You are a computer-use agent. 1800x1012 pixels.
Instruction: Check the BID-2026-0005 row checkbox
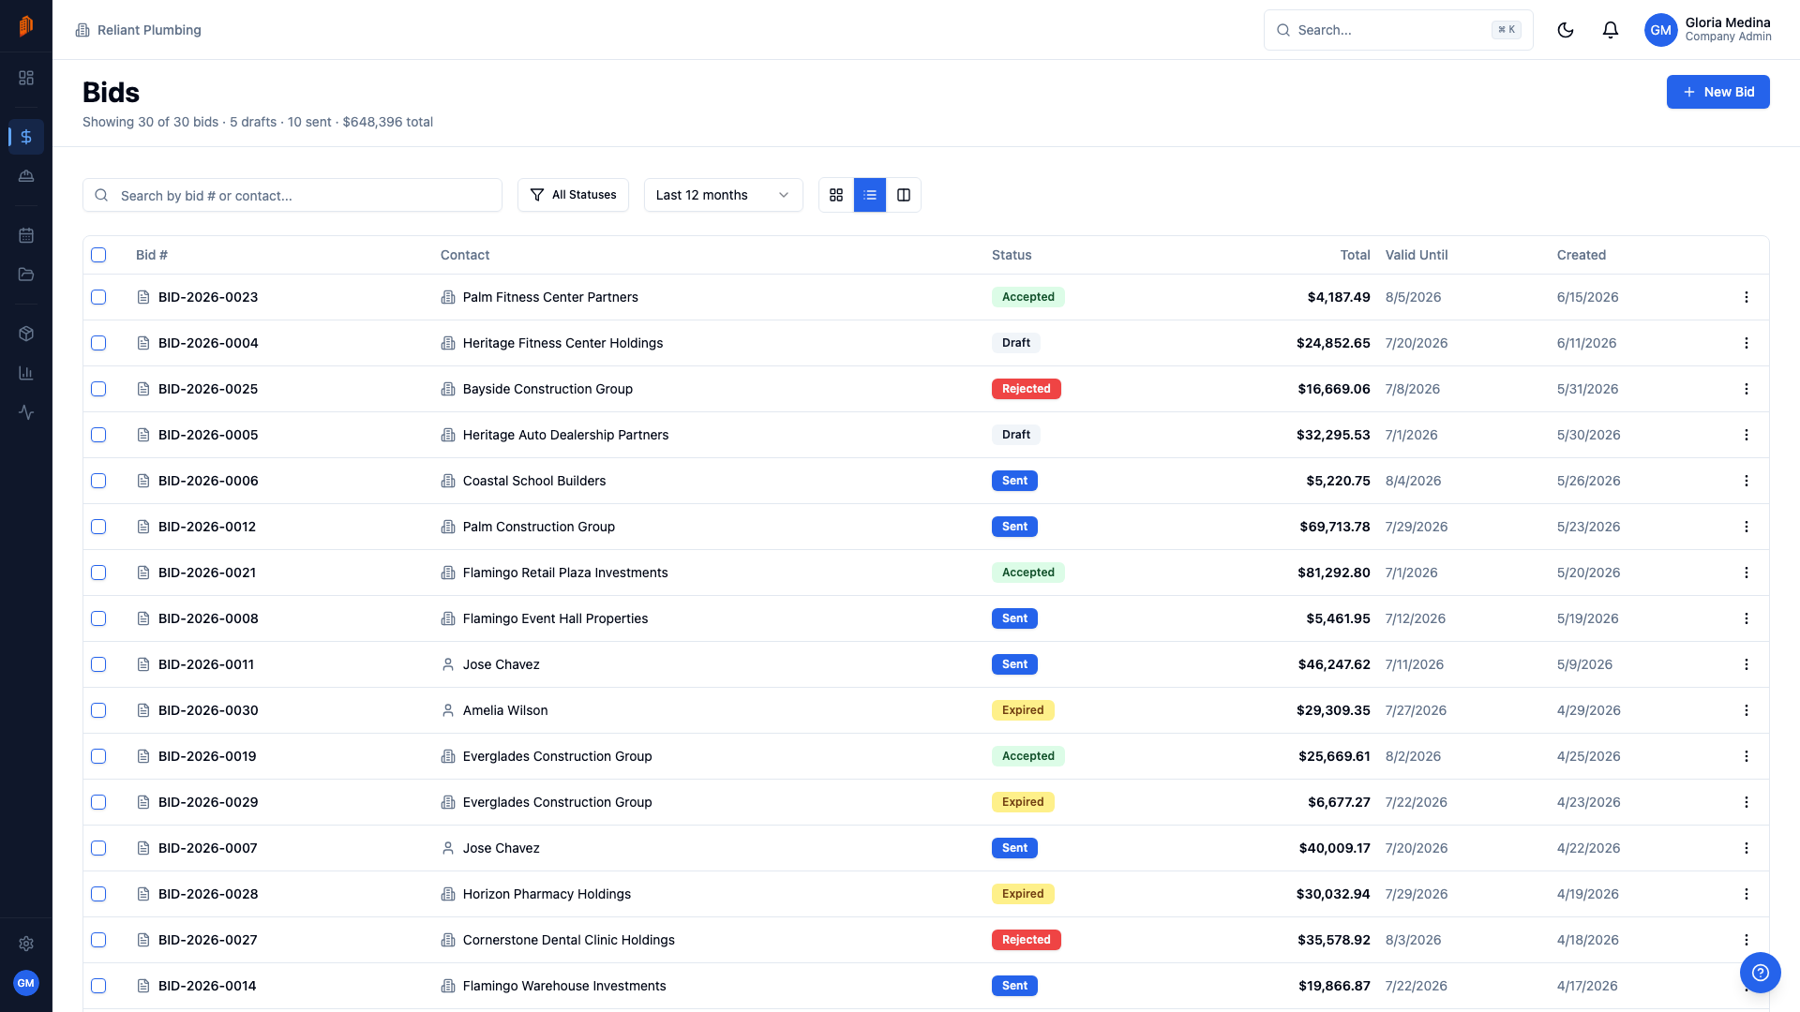point(98,435)
